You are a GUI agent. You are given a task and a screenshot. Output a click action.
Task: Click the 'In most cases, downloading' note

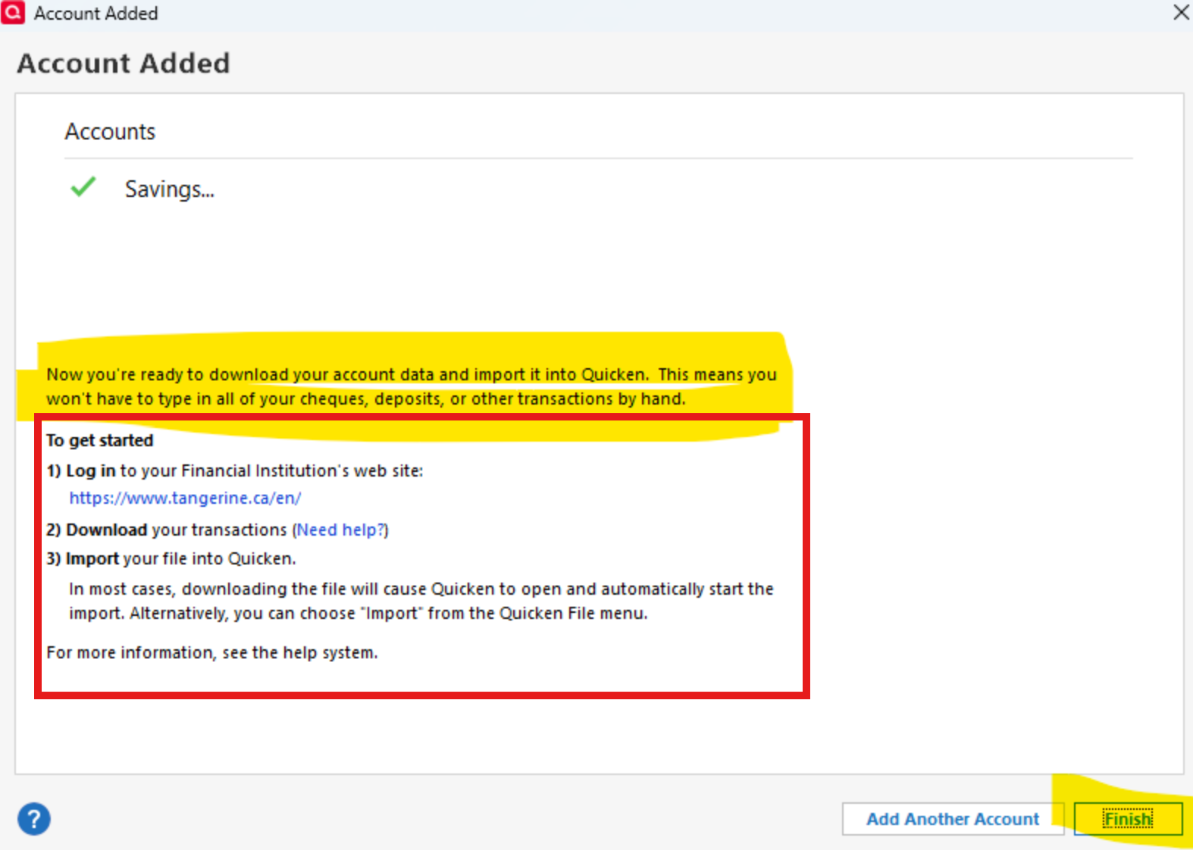pos(421,601)
